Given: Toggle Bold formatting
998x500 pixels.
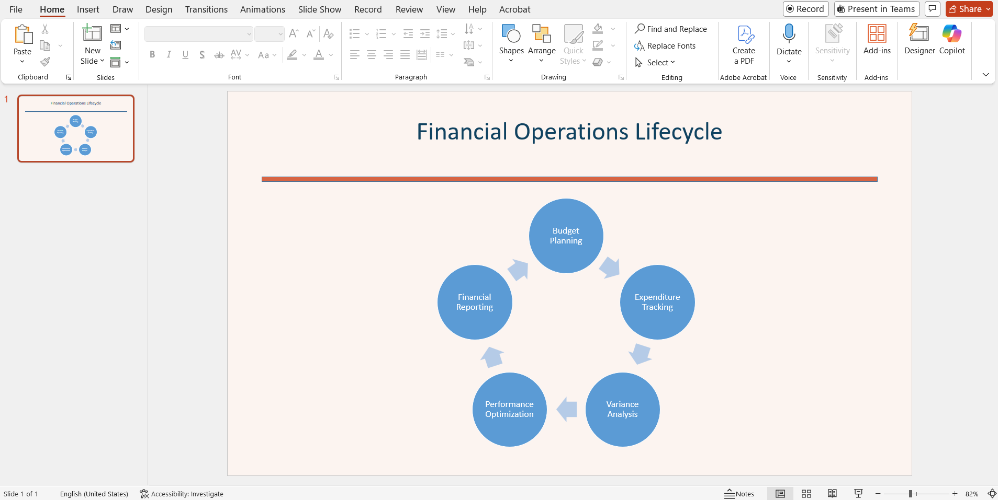Looking at the screenshot, I should 152,54.
